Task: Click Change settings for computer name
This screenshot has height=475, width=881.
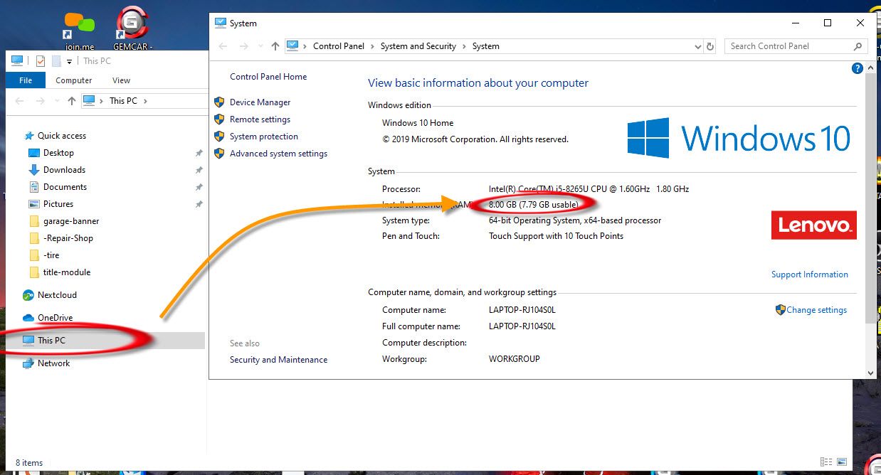Action: coord(816,310)
